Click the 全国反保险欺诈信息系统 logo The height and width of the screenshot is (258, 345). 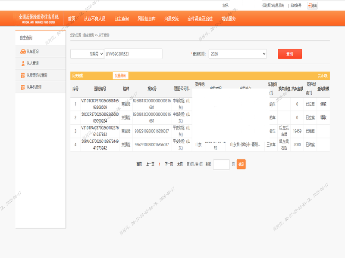pos(38,18)
